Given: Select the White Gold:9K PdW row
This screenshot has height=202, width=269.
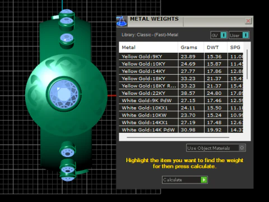Looking at the screenshot, I should (x=181, y=100).
